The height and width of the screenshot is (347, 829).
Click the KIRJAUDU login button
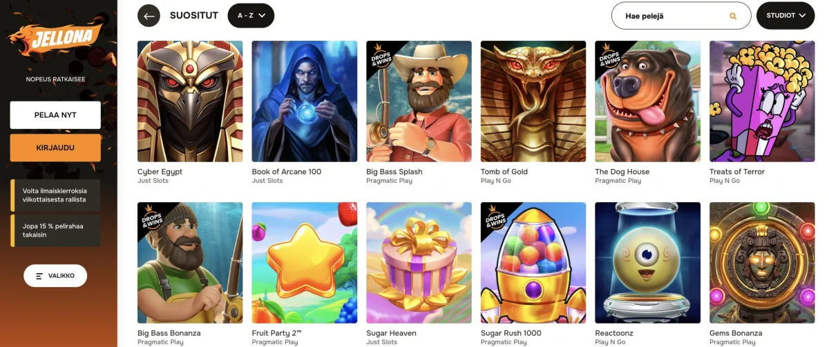(55, 148)
